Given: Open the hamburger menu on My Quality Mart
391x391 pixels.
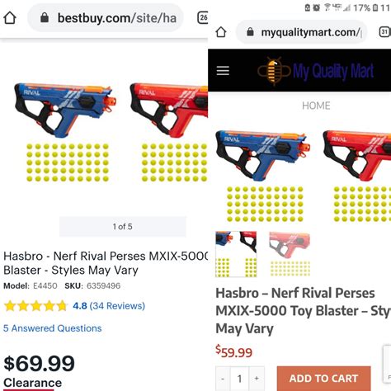Looking at the screenshot, I should pos(223,71).
